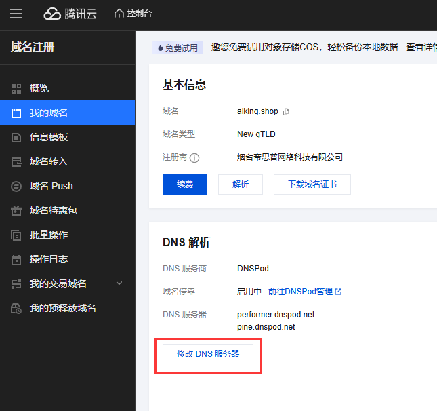Image resolution: width=437 pixels, height=411 pixels.
Task: Open 我的预释放域名 menu item
Action: click(68, 308)
